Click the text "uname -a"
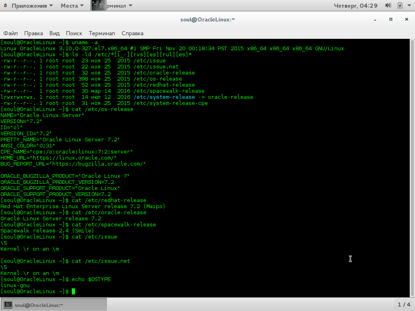Screen dimensions: 415x311 pos(85,42)
